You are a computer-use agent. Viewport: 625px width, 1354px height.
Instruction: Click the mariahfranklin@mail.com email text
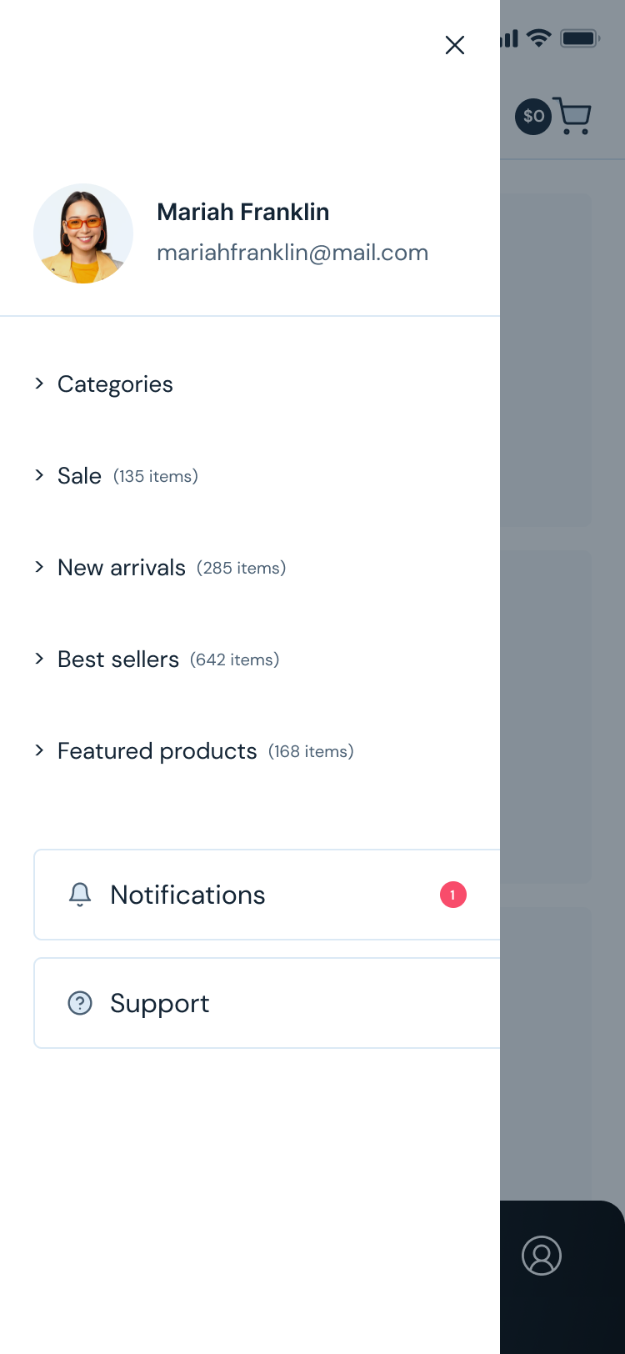[x=292, y=253]
